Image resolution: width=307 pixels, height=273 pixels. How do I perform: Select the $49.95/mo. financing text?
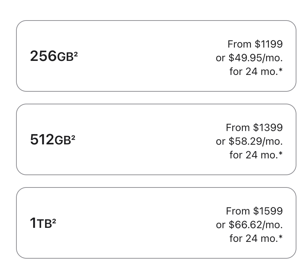pos(256,58)
